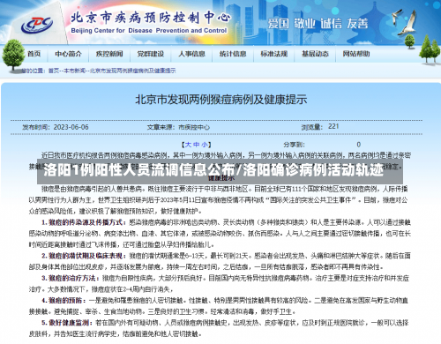The image size is (441, 344).
Task: Click the heading 2. 猴痘的潜伏期及临床表现
Action: tap(84, 256)
